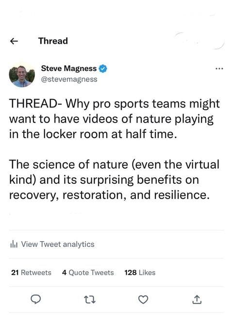The image size is (233, 315).
Task: Visit the @stevemagness handle
Action: point(69,79)
